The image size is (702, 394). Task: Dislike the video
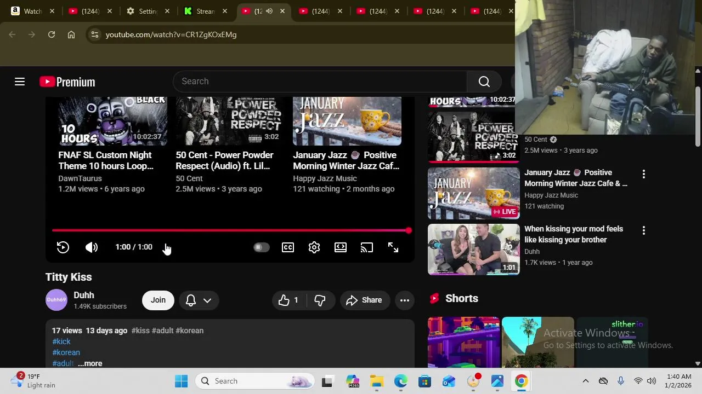320,300
